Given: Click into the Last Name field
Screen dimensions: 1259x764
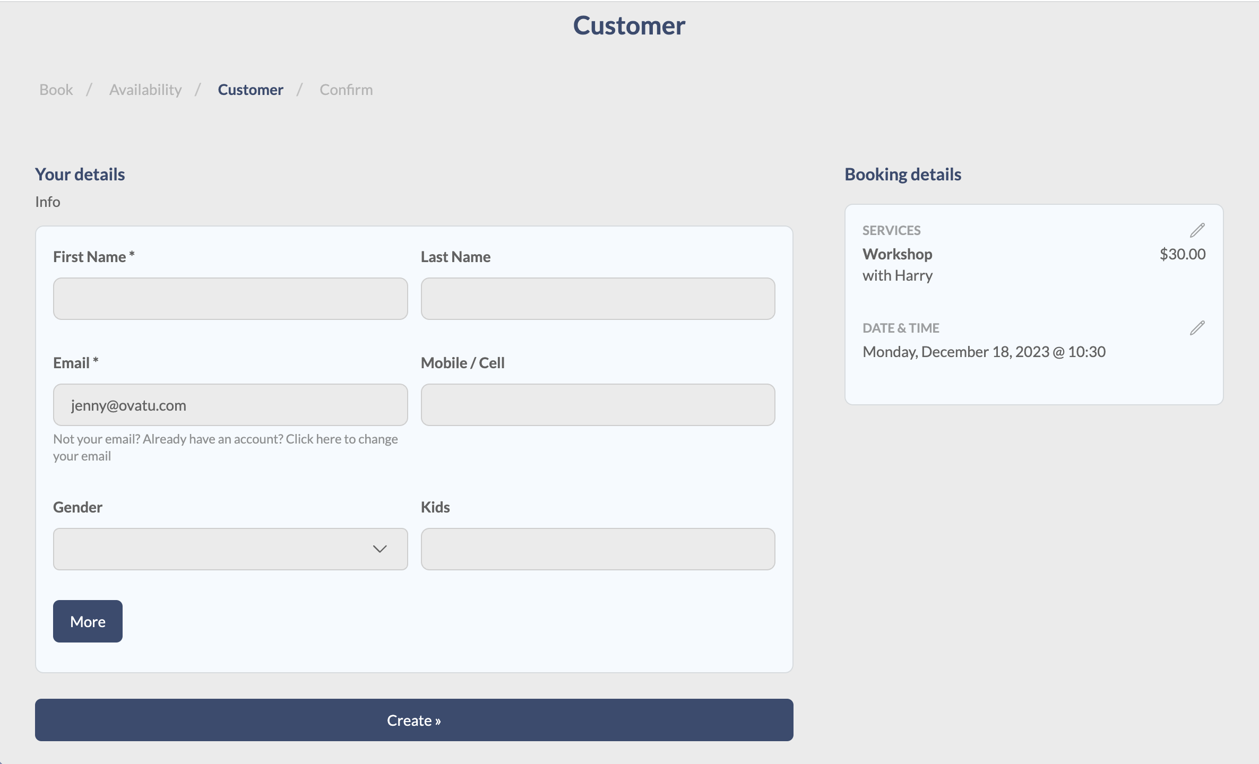Looking at the screenshot, I should [x=598, y=298].
